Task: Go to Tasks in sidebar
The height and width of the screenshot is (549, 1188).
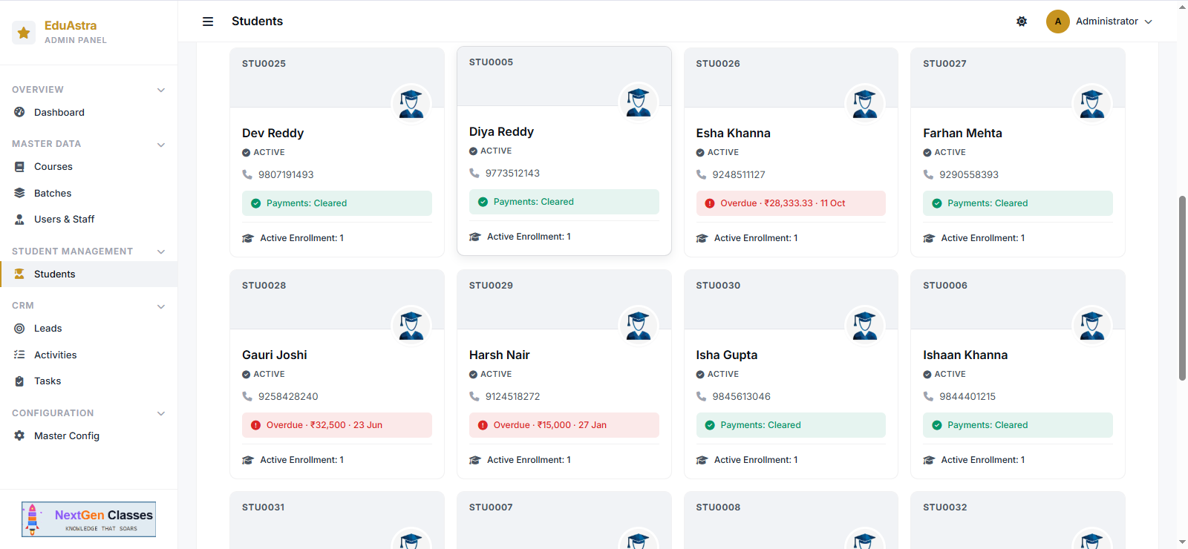Action: pos(88,381)
